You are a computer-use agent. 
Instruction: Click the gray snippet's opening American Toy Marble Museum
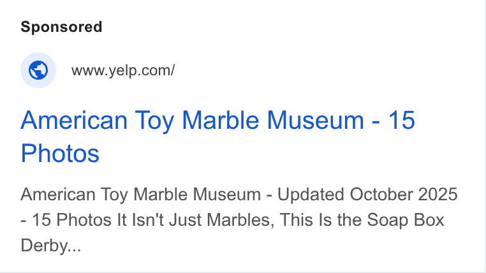[x=141, y=195]
